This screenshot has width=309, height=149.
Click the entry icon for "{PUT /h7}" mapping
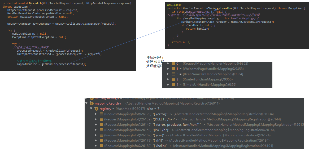click(101, 130)
